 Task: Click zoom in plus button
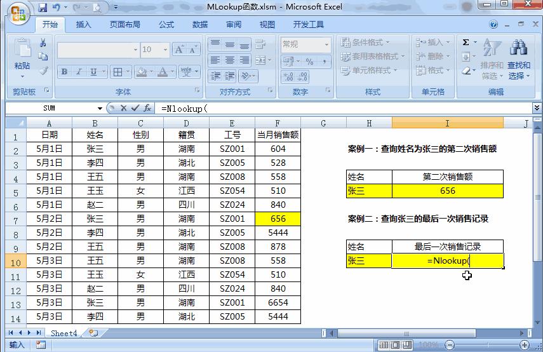[x=525, y=345]
